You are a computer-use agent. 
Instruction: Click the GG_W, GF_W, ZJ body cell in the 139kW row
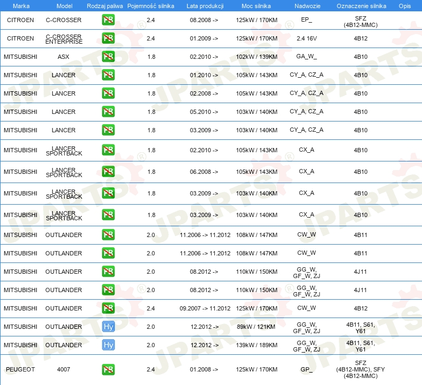point(307,346)
